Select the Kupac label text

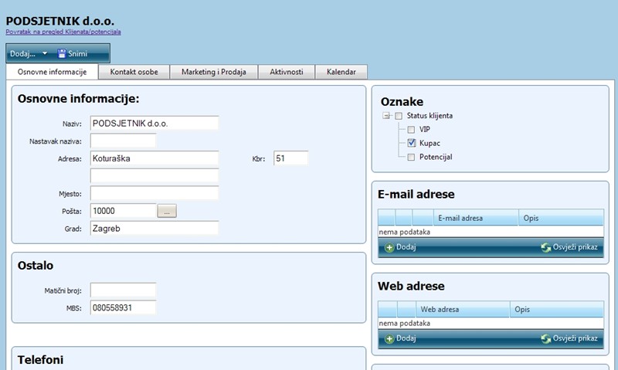coord(430,144)
